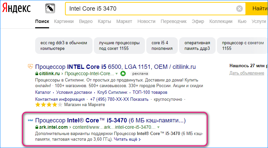This screenshot has width=268, height=148.
Task: Switch to the Картинки tab
Action: point(64,21)
